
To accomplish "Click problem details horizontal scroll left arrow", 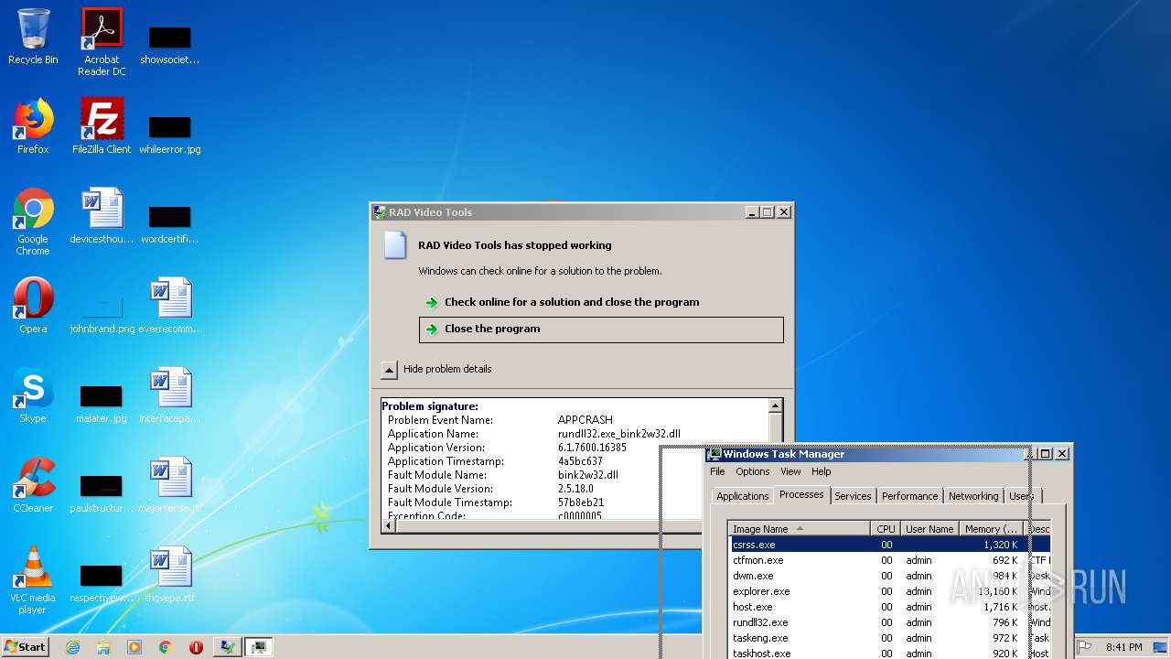I will [x=388, y=526].
